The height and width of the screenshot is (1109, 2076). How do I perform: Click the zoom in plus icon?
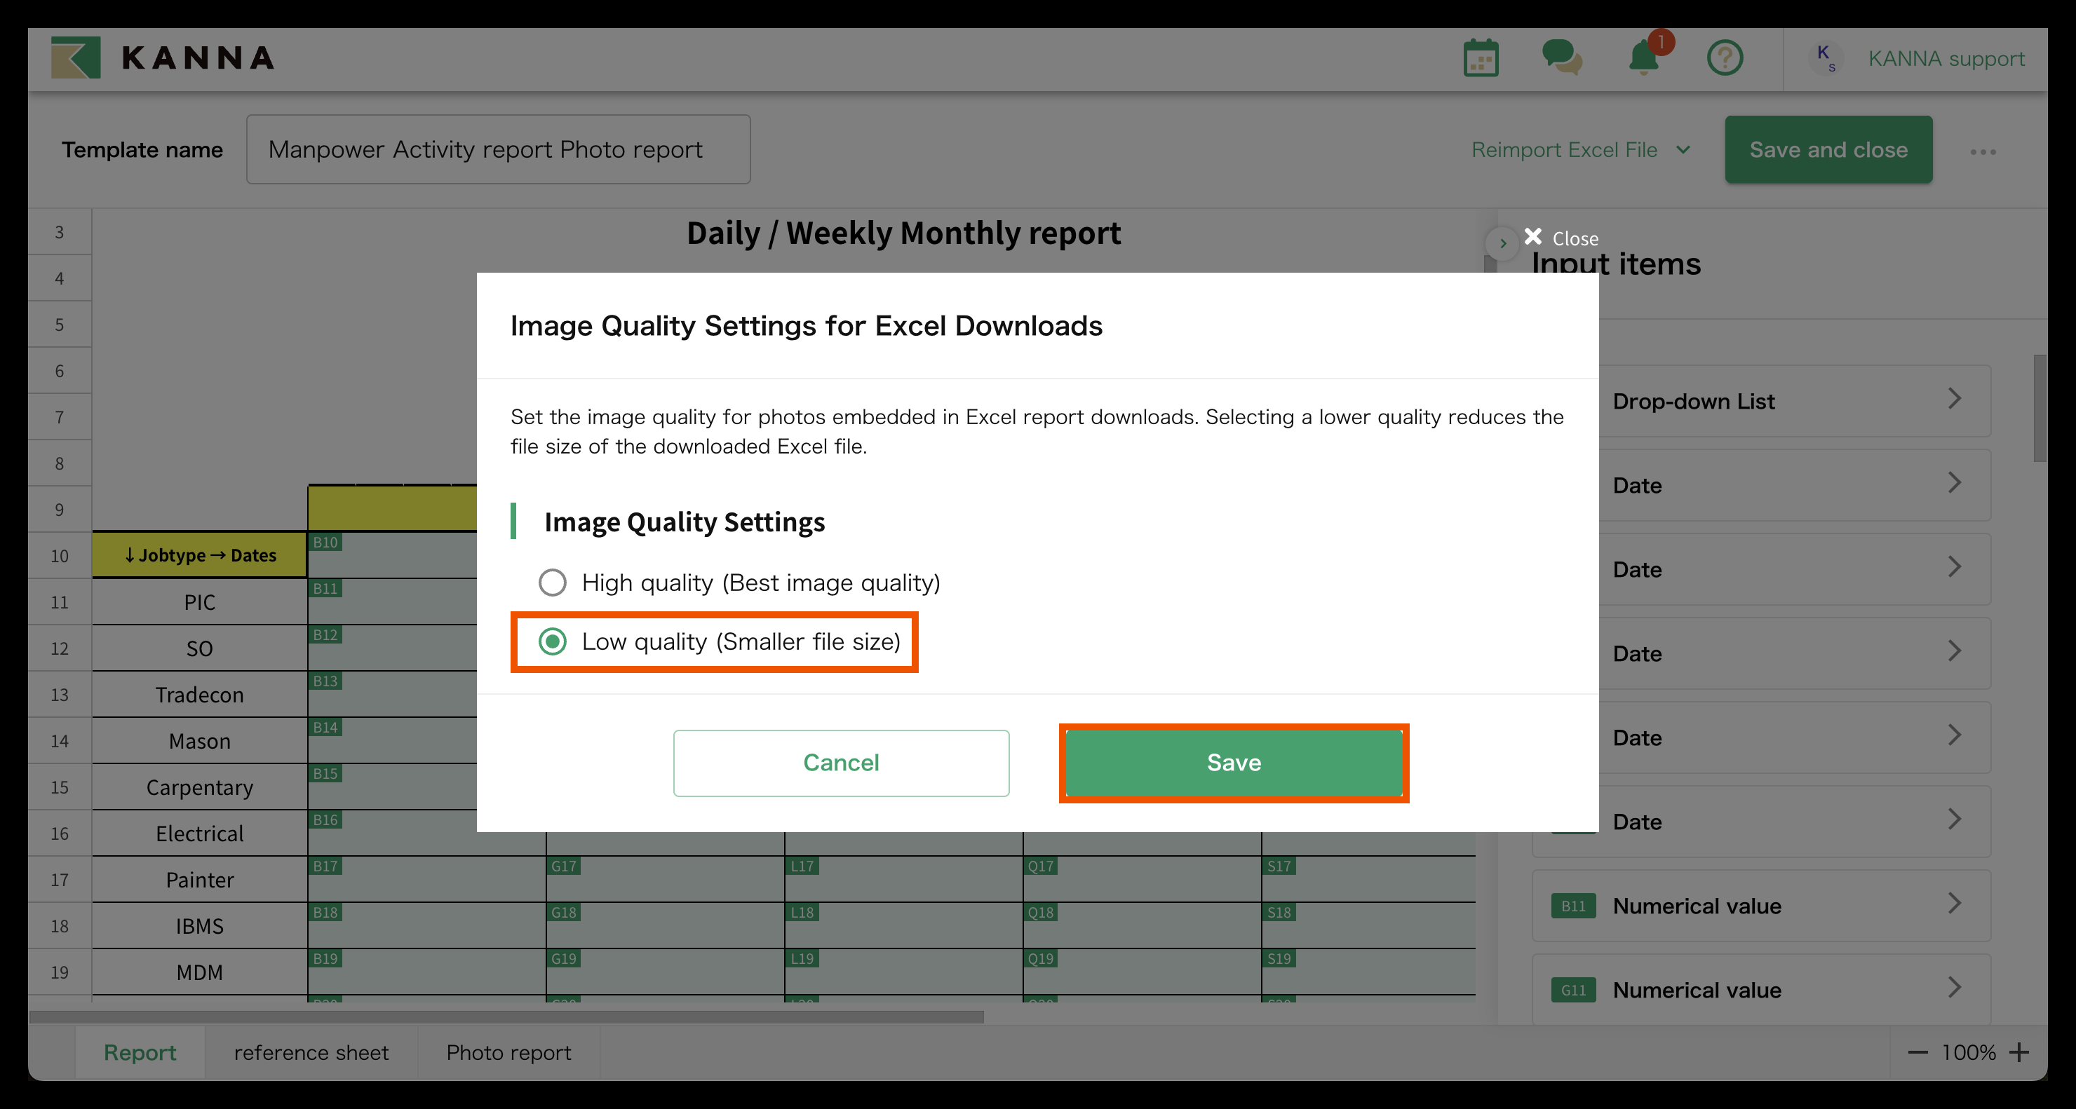[2018, 1053]
